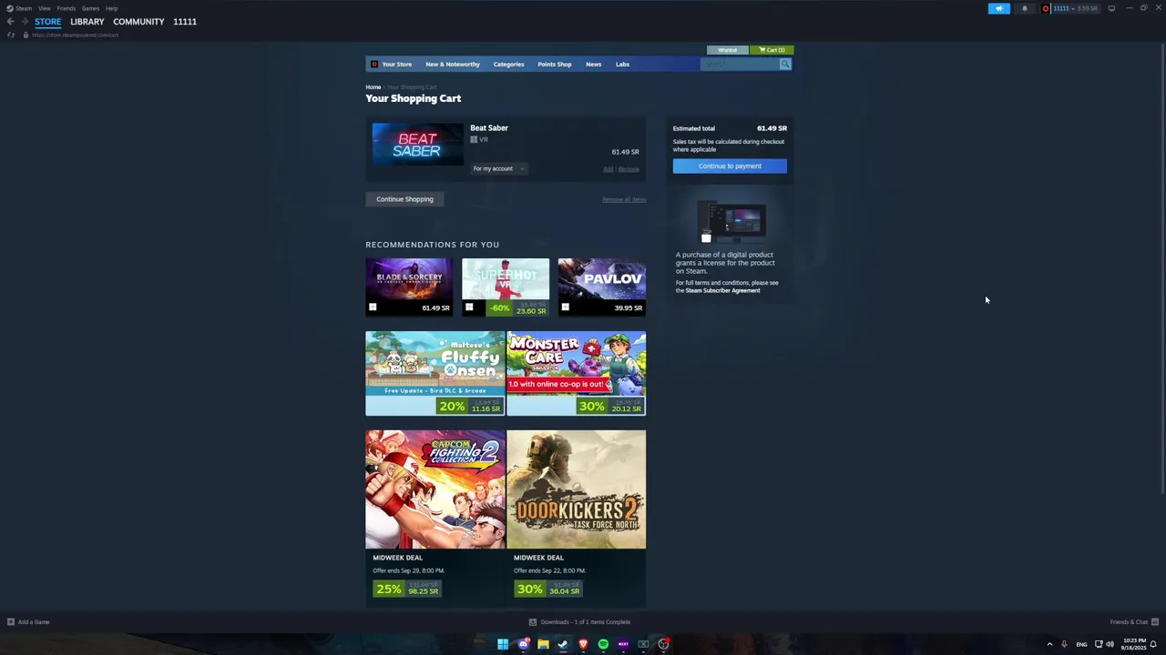The image size is (1166, 655).
Task: Open the Downloads status icon
Action: (x=533, y=622)
